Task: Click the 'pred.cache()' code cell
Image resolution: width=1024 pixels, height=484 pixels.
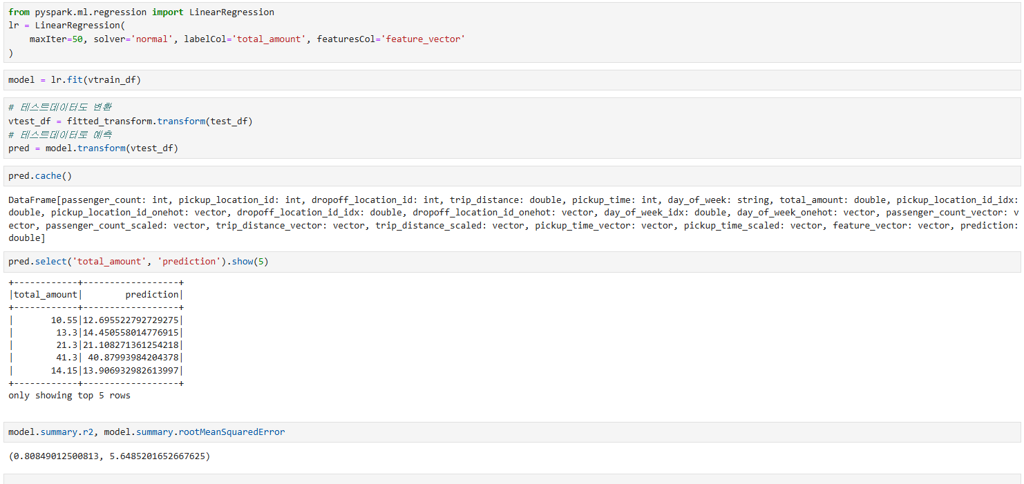Action: 512,176
